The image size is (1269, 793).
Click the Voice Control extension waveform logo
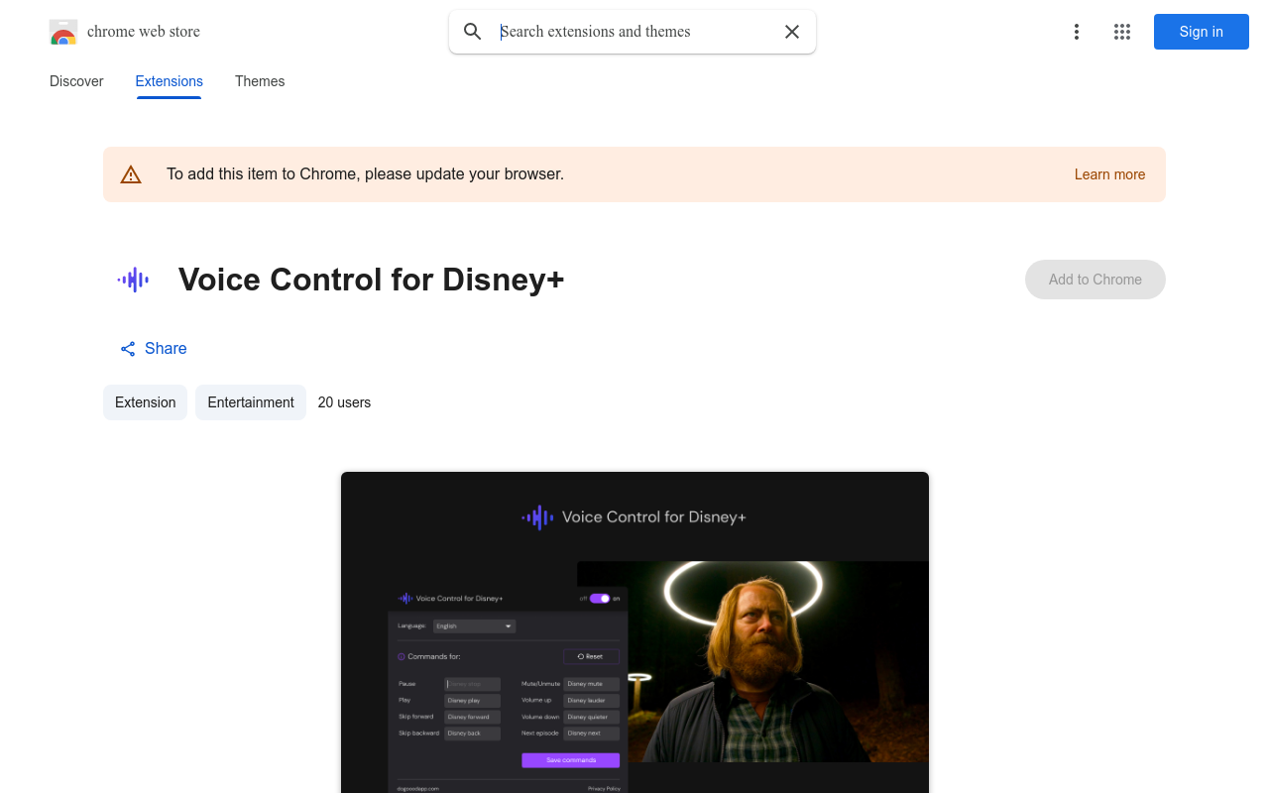(133, 280)
